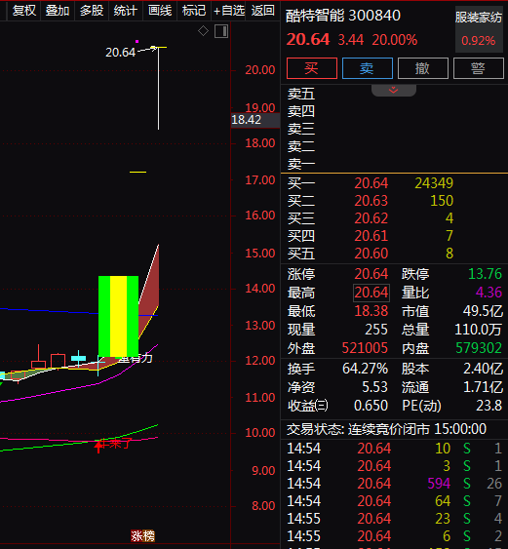Click the 市值 value 49.5亿
This screenshot has height=549, width=508.
click(483, 311)
